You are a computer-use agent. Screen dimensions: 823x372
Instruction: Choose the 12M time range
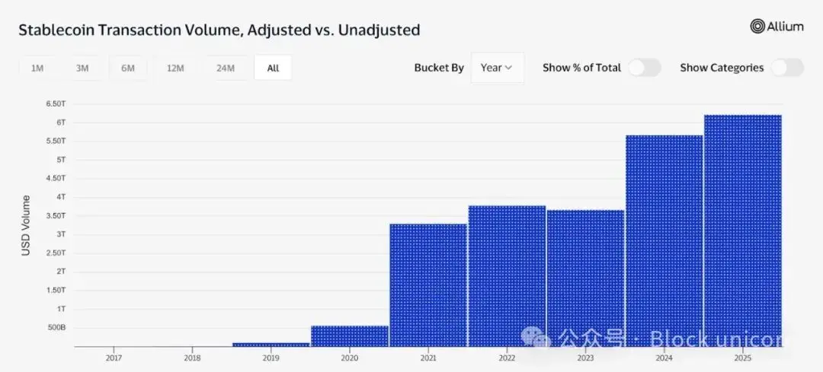point(175,68)
